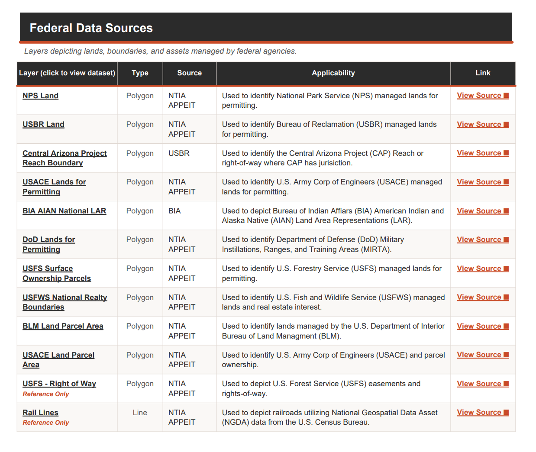The image size is (536, 452).
Task: Click View Source for USFS Surface Ownership Parcels
Action: pos(483,268)
